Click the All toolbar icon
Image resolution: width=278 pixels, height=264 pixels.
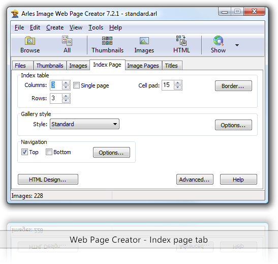(67, 45)
